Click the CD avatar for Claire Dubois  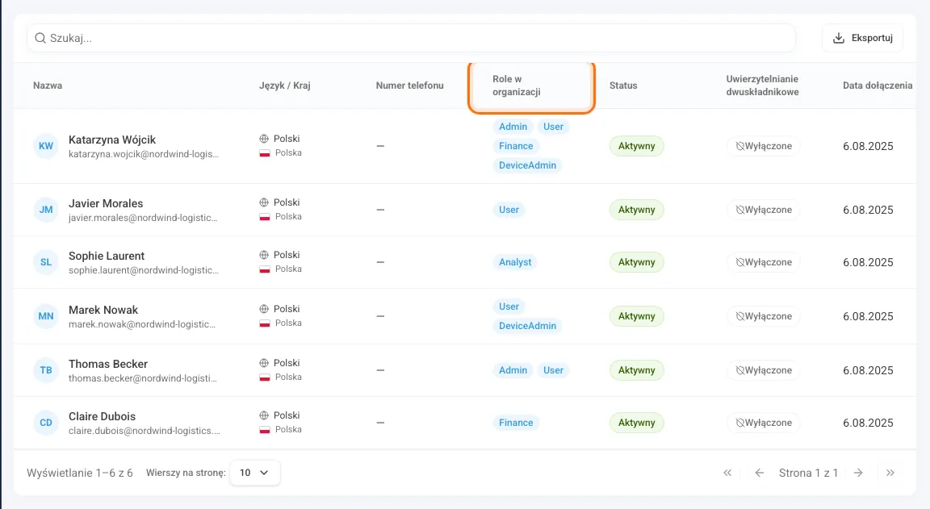coord(46,423)
